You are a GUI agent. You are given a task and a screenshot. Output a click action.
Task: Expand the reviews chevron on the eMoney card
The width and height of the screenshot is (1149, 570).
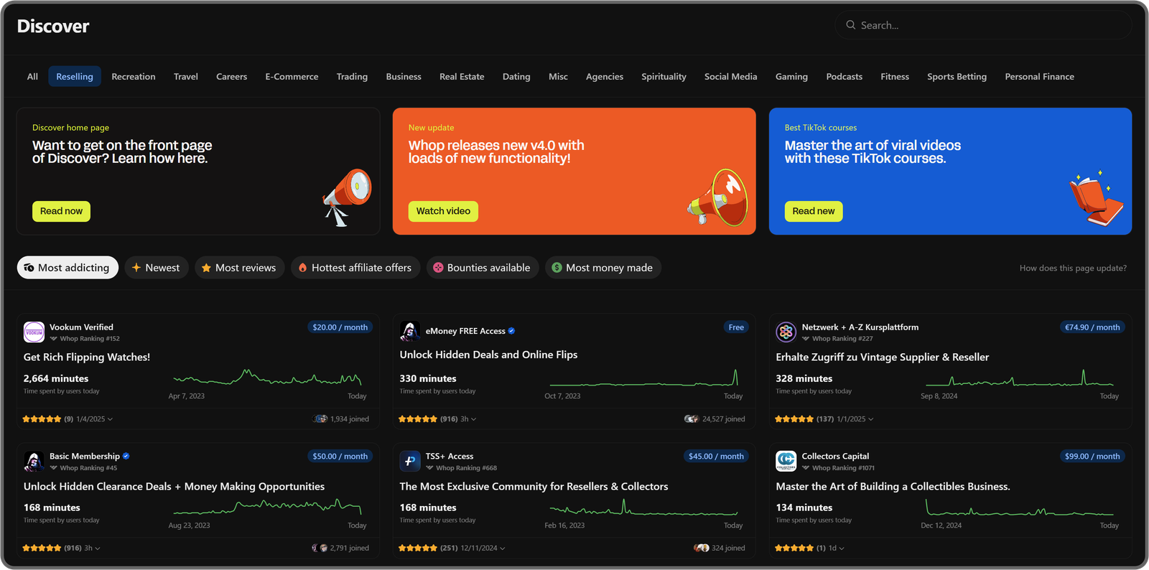click(x=474, y=419)
